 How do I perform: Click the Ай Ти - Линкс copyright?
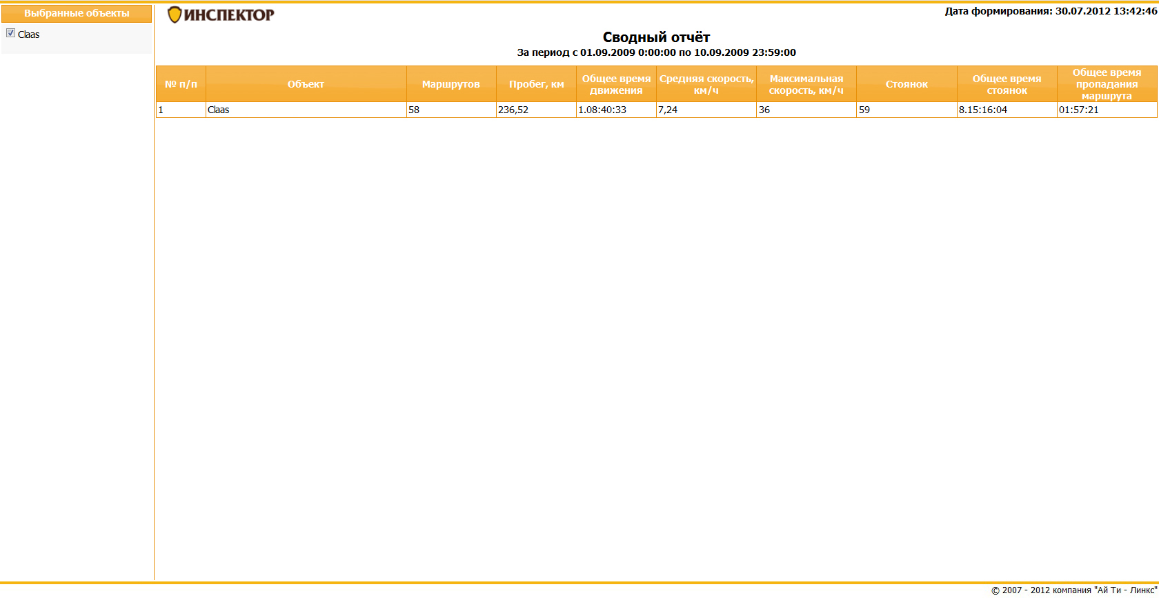[x=1074, y=590]
